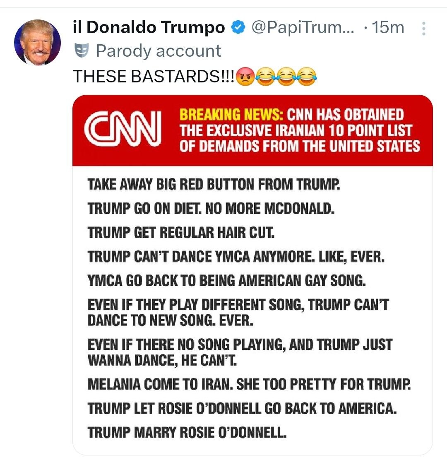Click the angry red face emoji

(x=245, y=77)
